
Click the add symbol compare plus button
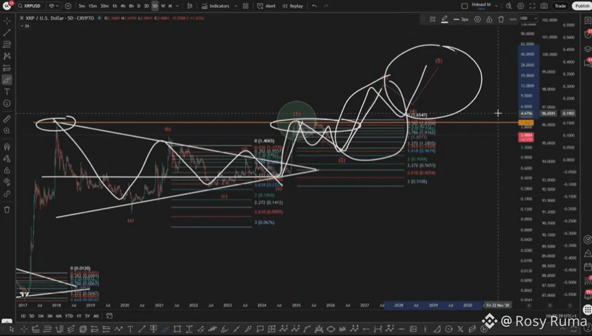point(68,6)
